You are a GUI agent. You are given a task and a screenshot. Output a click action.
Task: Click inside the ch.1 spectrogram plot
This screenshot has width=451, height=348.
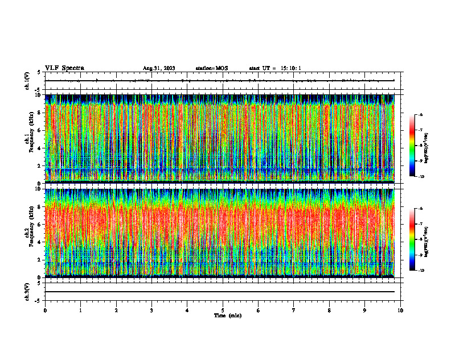(220, 139)
